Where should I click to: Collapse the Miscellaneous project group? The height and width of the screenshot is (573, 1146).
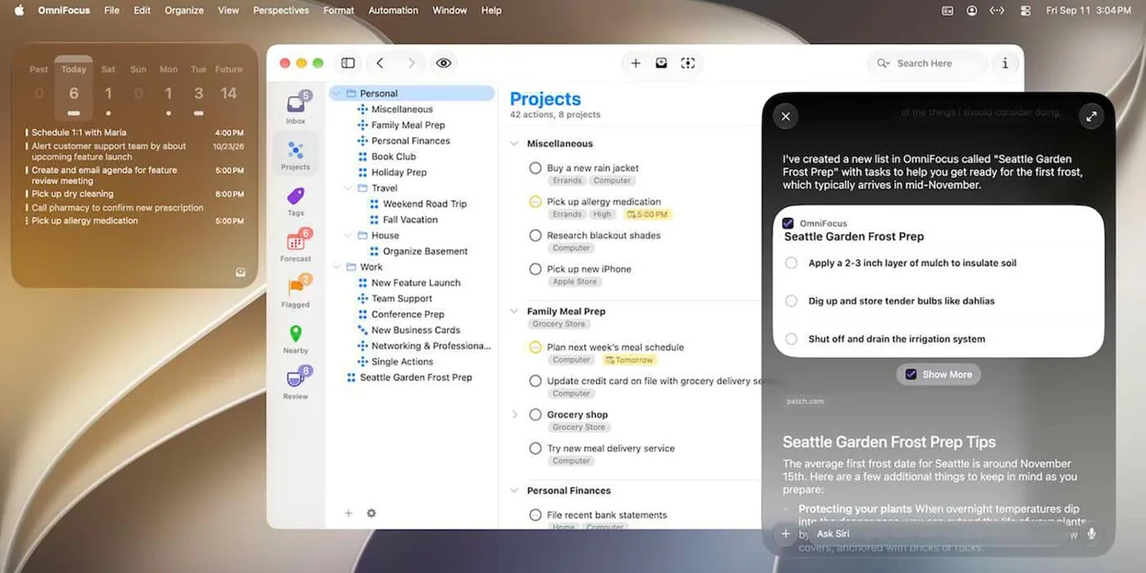click(515, 143)
